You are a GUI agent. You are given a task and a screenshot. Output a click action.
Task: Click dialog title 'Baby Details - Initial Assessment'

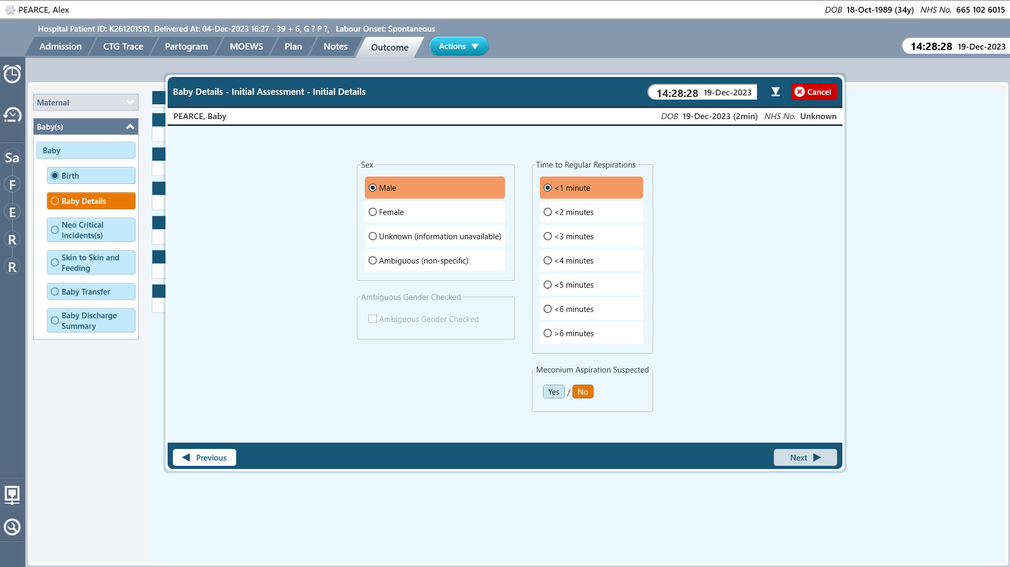coord(238,92)
